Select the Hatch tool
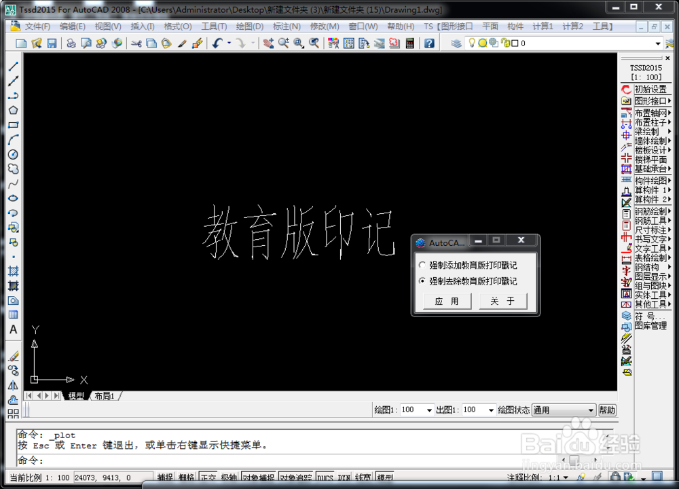This screenshot has width=679, height=489. [x=14, y=271]
